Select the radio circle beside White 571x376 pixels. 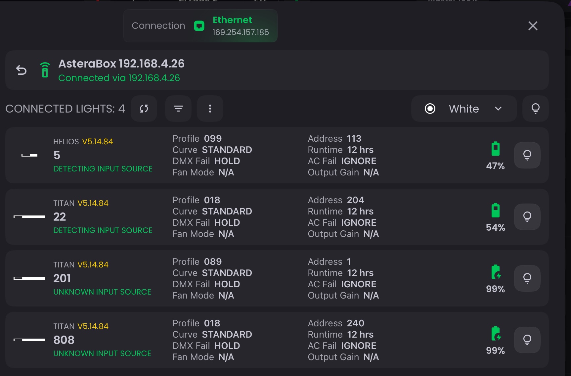click(x=430, y=109)
